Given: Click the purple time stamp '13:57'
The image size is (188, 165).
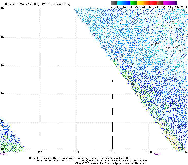Looking at the screenshot, I should [157, 154].
